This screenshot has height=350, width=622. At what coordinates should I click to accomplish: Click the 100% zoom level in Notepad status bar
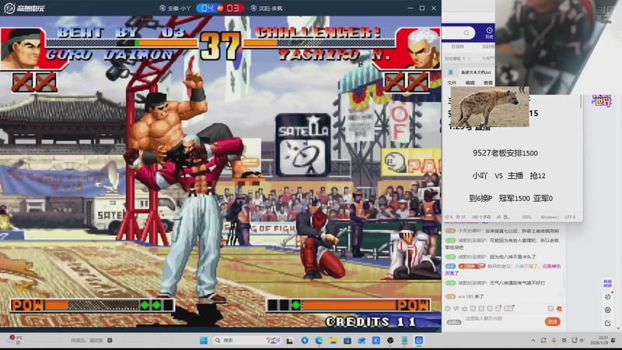pos(526,217)
